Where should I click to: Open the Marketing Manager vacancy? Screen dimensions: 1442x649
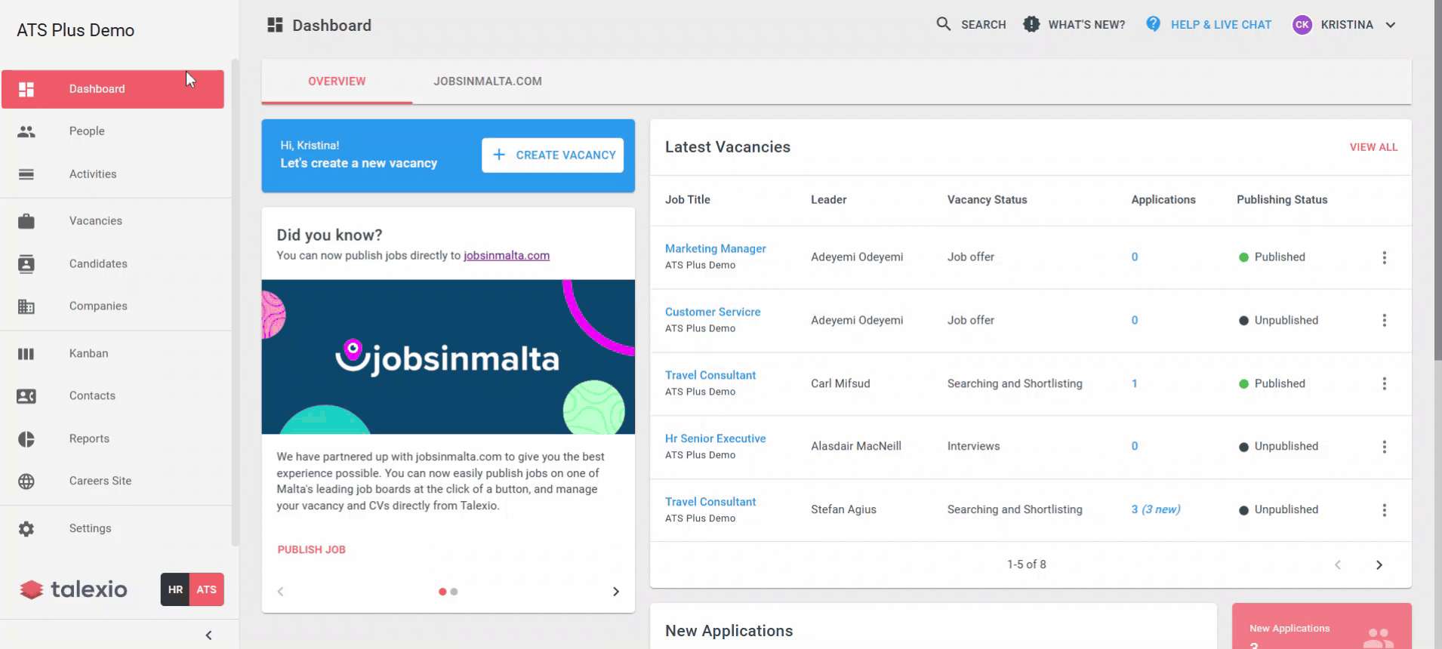715,249
